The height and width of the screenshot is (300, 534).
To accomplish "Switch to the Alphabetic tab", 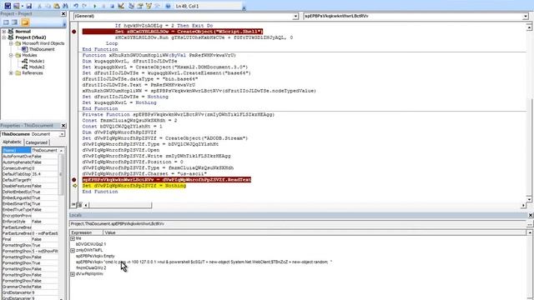I will [12, 142].
